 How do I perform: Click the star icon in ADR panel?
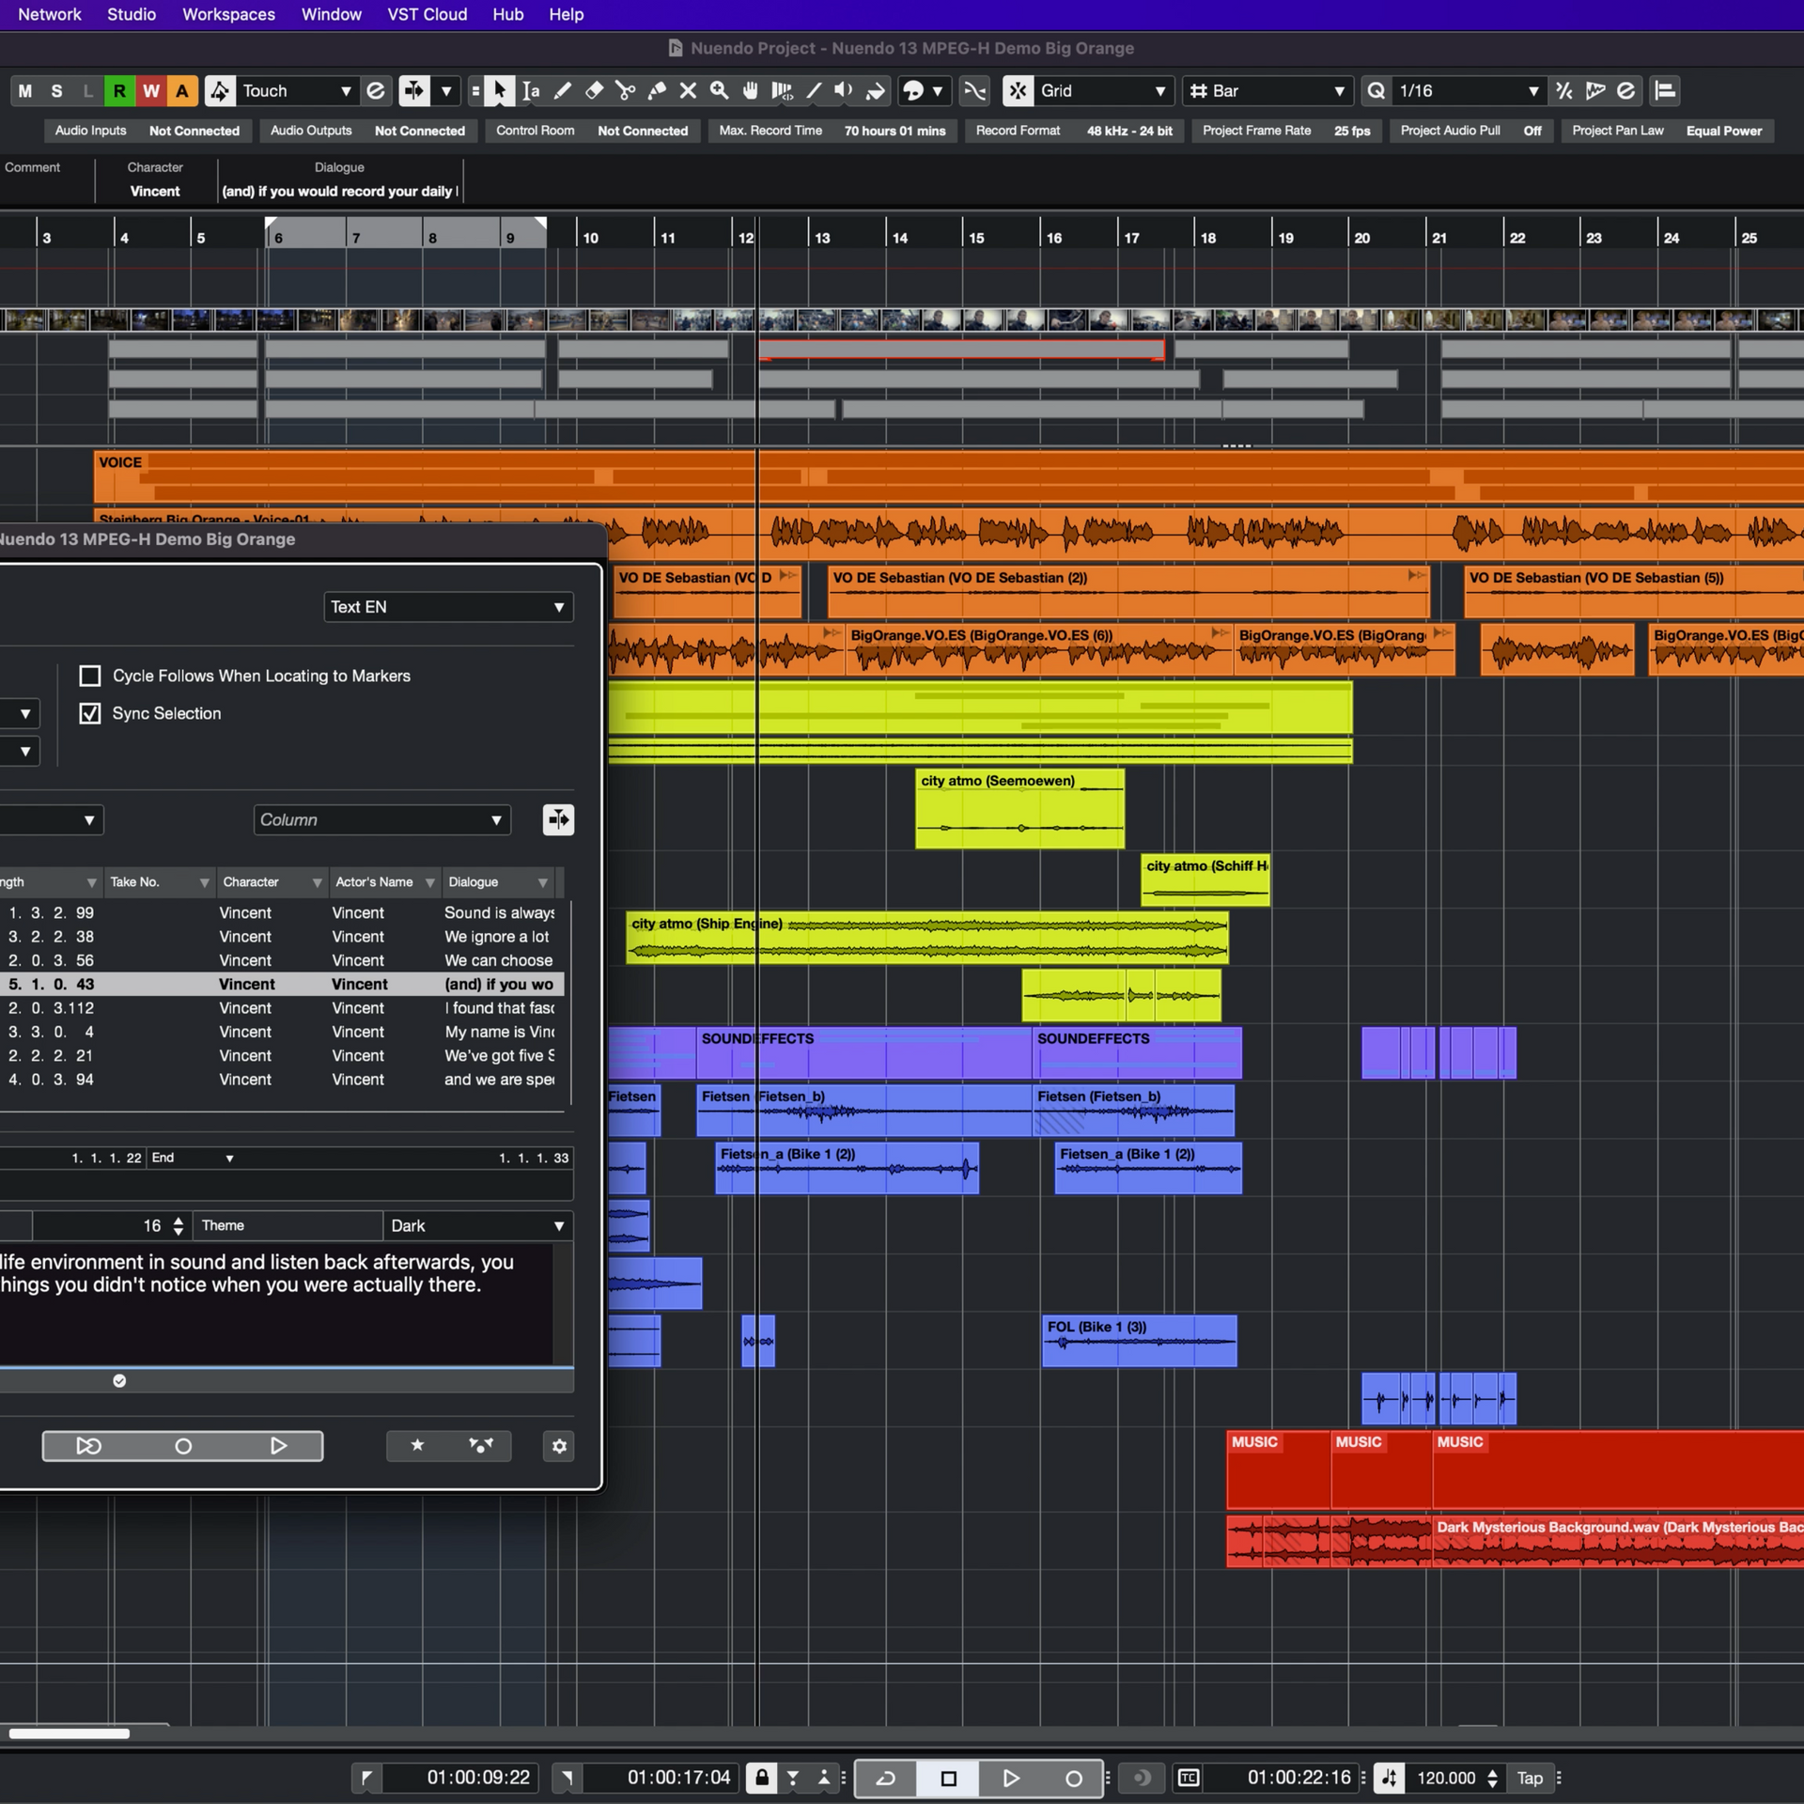(417, 1446)
